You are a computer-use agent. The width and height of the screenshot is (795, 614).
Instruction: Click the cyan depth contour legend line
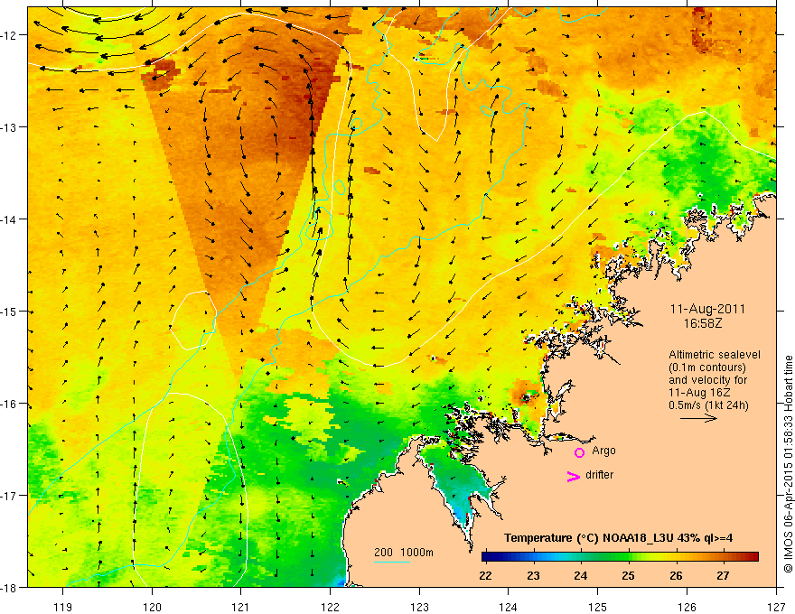pos(391,562)
